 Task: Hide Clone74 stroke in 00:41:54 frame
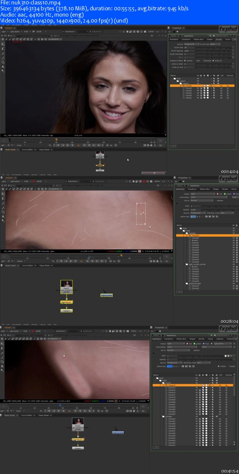pyautogui.click(x=196, y=388)
